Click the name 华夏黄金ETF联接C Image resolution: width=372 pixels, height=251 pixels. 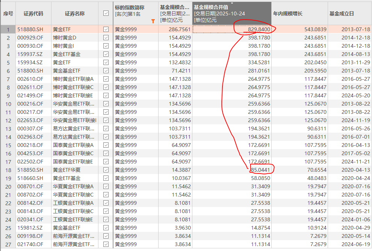[73, 195]
